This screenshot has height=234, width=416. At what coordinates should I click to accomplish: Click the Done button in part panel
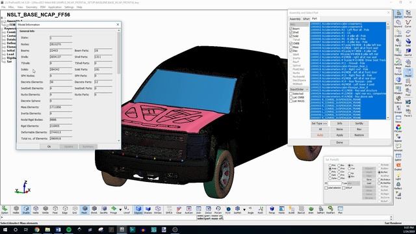click(x=339, y=142)
